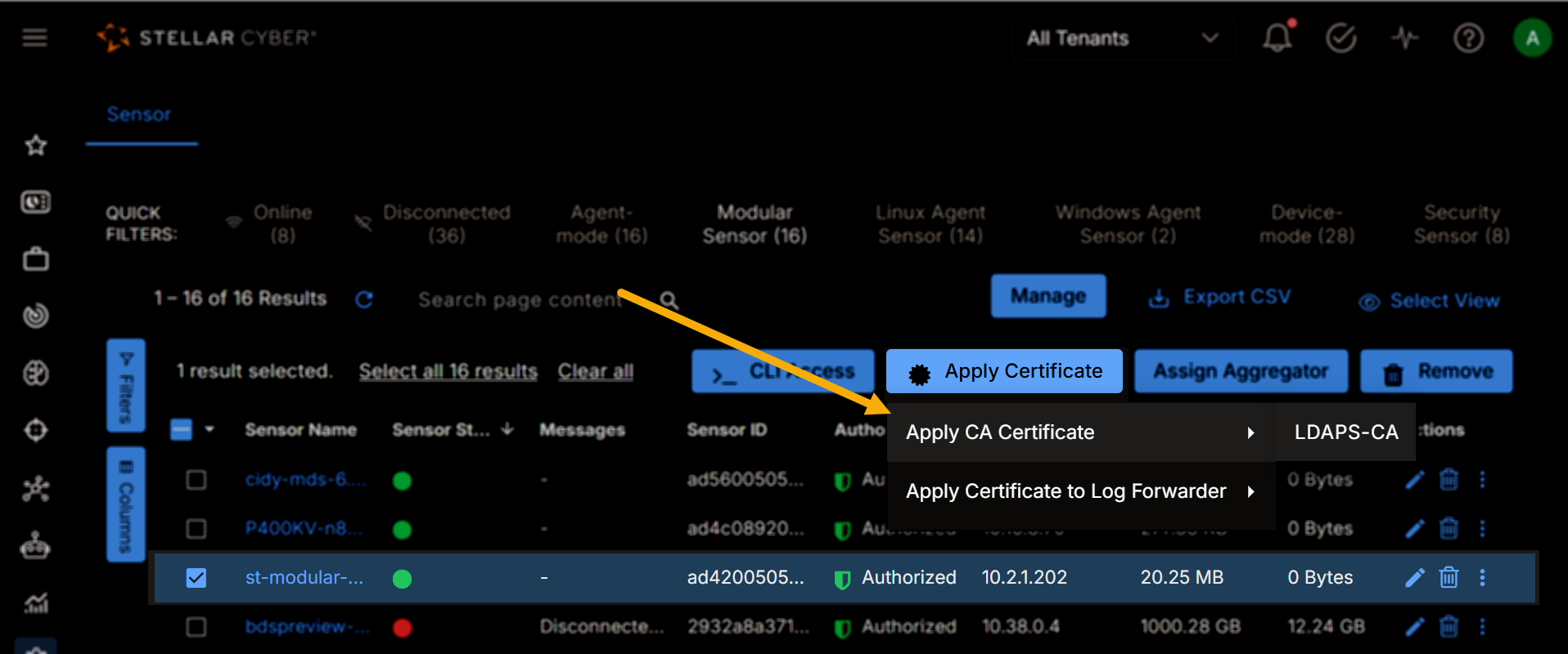Image resolution: width=1568 pixels, height=654 pixels.
Task: Delete the st-modular sensor via trash icon
Action: pyautogui.click(x=1449, y=578)
